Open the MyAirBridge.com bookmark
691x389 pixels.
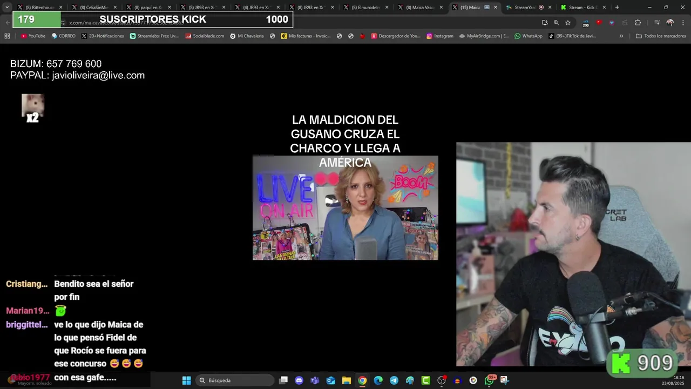pyautogui.click(x=484, y=36)
